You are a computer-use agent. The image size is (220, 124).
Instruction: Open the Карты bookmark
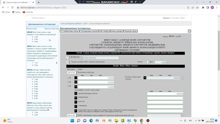[x=16, y=12]
